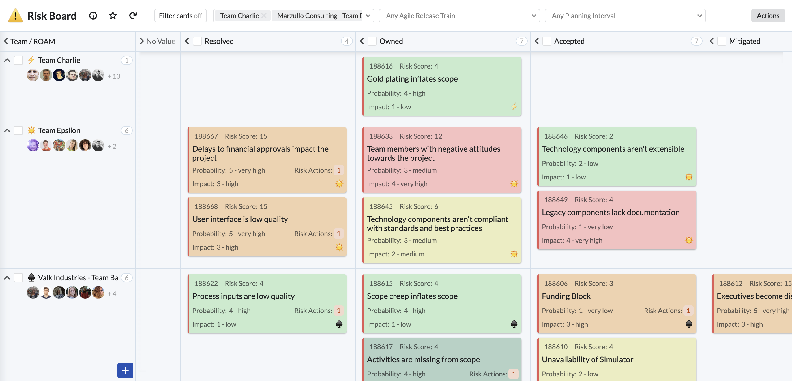The height and width of the screenshot is (381, 792).
Task: Click lightning icon on Gold plating card
Action: (514, 107)
